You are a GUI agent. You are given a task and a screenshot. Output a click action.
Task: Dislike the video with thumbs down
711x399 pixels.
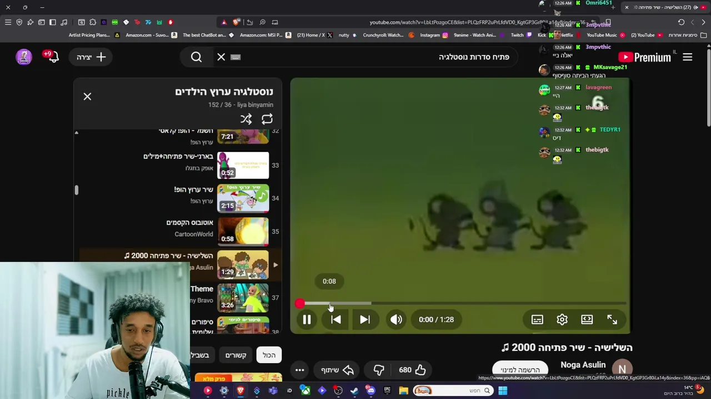(x=379, y=370)
